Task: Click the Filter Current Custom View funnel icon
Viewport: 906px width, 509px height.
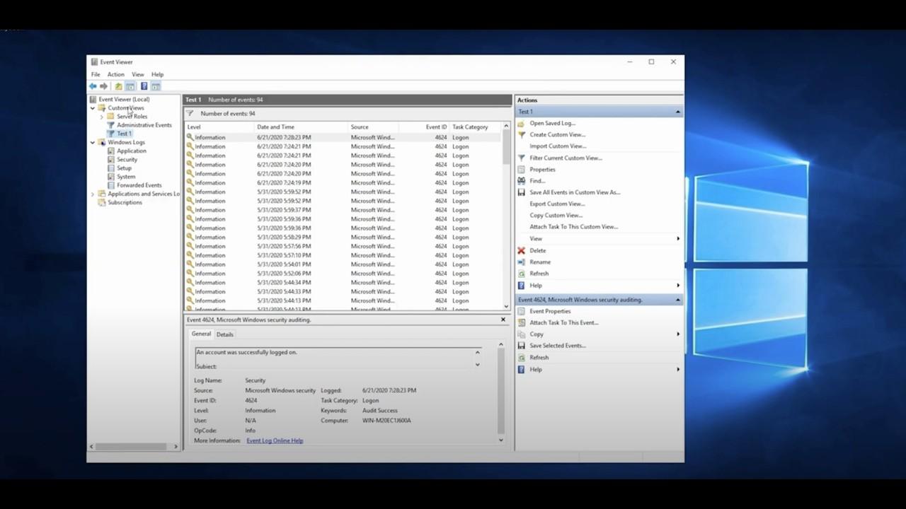Action: pos(522,158)
